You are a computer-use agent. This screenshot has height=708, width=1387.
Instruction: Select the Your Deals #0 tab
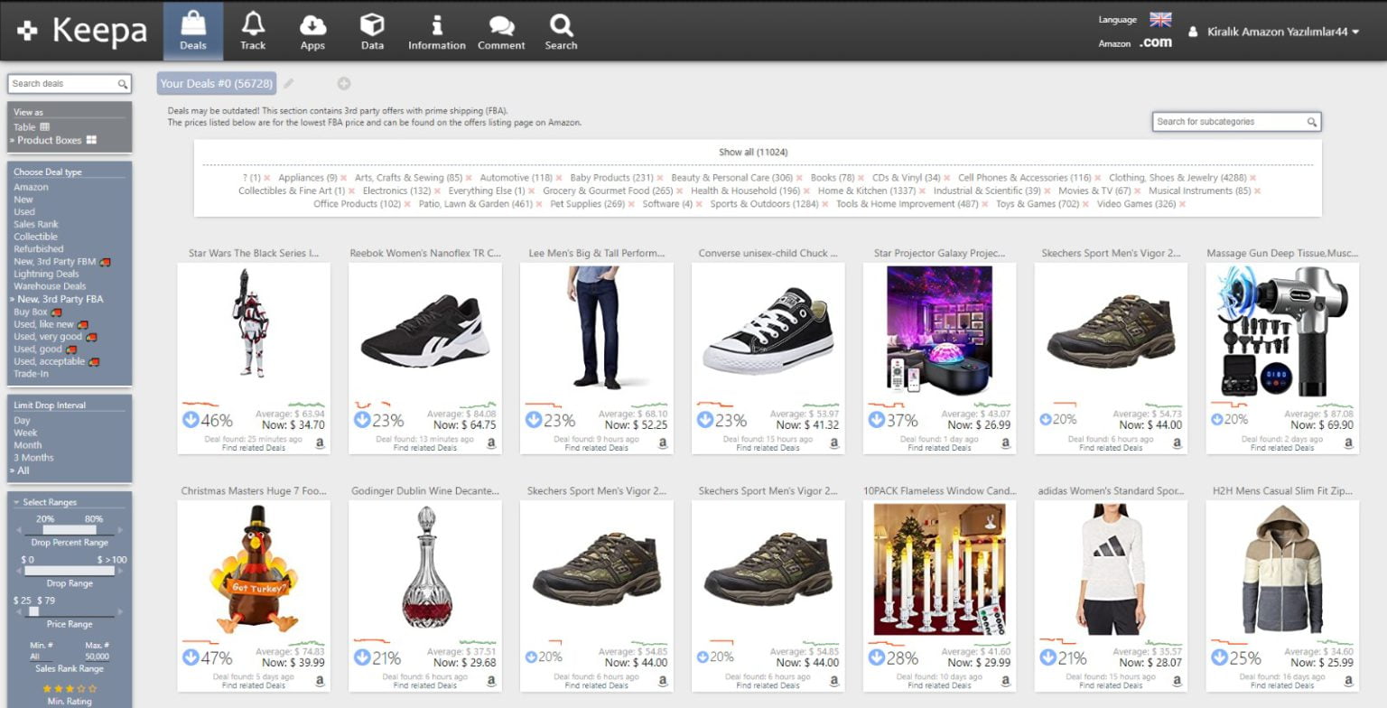217,84
